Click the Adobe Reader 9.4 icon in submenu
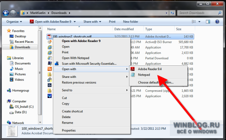The height and width of the screenshot is (140, 226). pos(133,69)
